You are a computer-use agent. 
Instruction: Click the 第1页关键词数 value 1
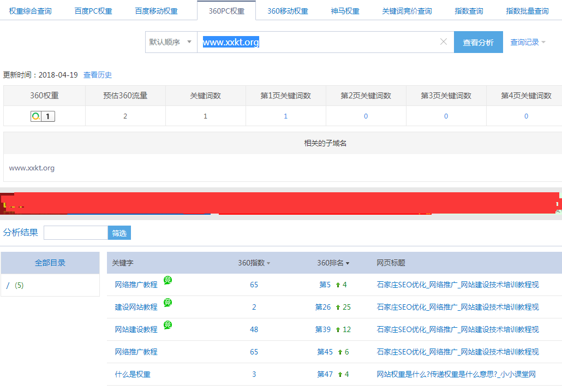(x=286, y=116)
